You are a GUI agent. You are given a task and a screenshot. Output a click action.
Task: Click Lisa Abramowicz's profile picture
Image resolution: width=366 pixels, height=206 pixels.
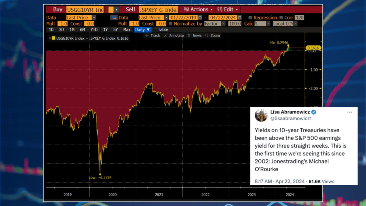pos(261,115)
